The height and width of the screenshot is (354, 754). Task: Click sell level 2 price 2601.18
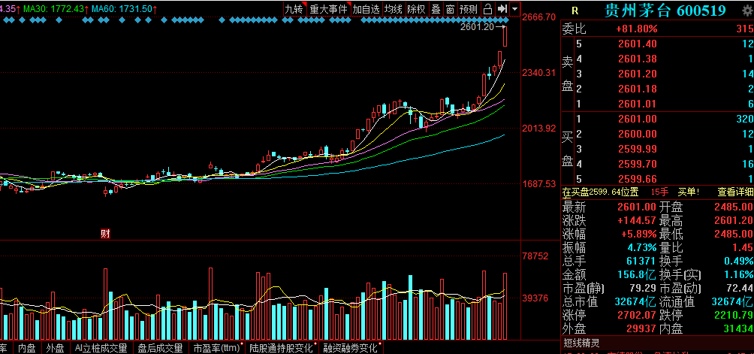coord(638,89)
